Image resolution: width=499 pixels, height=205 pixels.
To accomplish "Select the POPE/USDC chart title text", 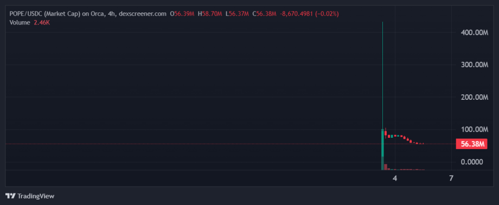I will coord(88,14).
